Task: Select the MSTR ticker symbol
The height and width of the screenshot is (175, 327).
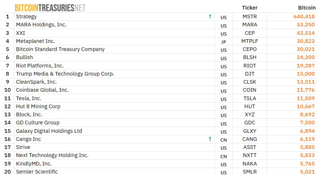Action: (250, 17)
